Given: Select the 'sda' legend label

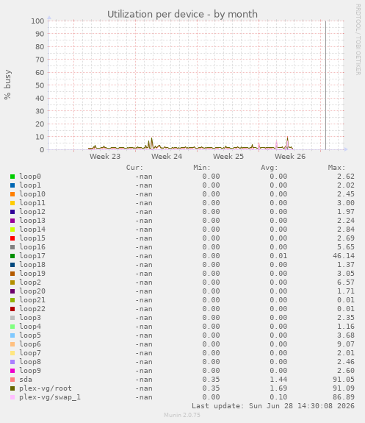Looking at the screenshot, I should pos(26,380).
